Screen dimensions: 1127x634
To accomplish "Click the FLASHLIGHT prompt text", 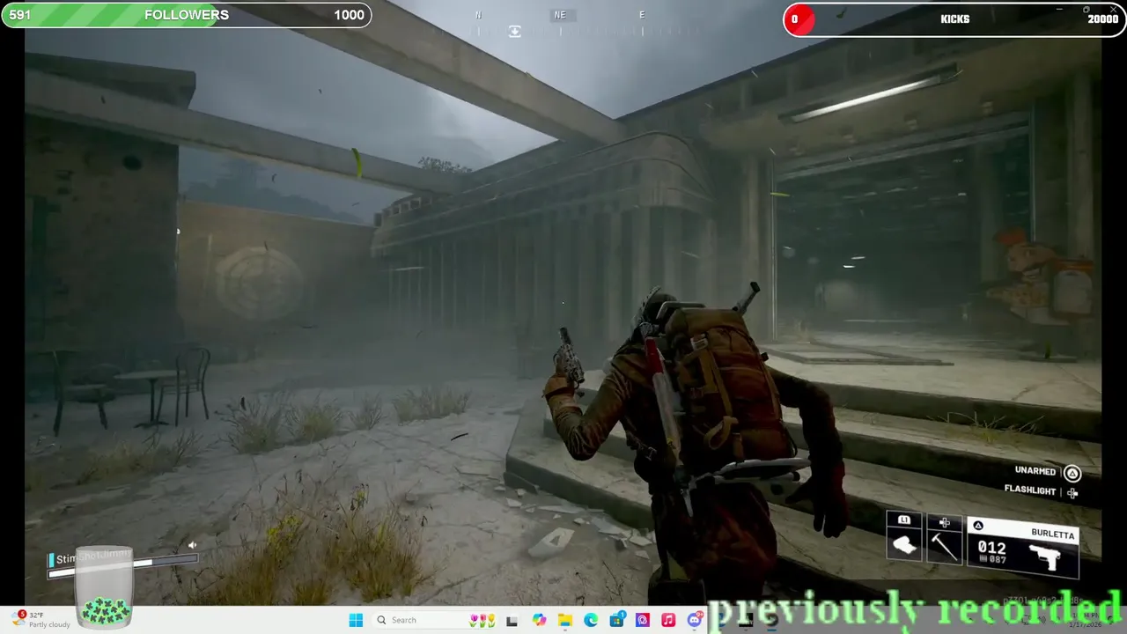I will (x=1030, y=490).
